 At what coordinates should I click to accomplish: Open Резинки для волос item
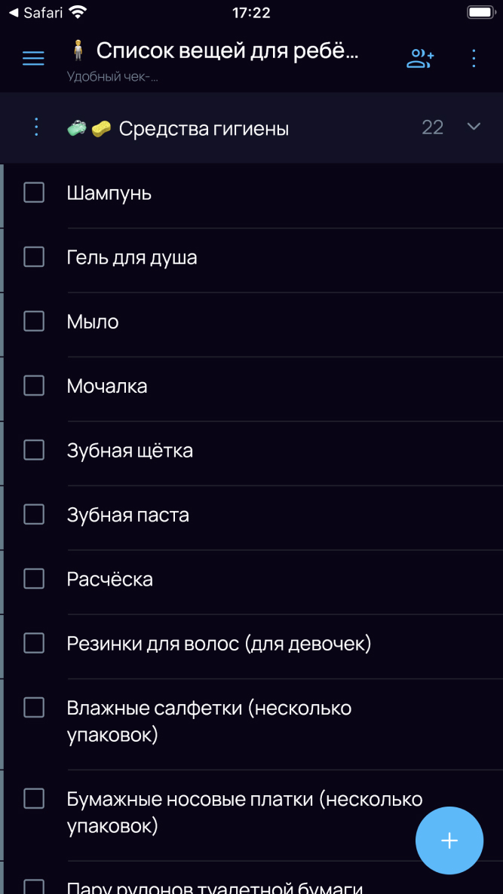click(x=219, y=644)
